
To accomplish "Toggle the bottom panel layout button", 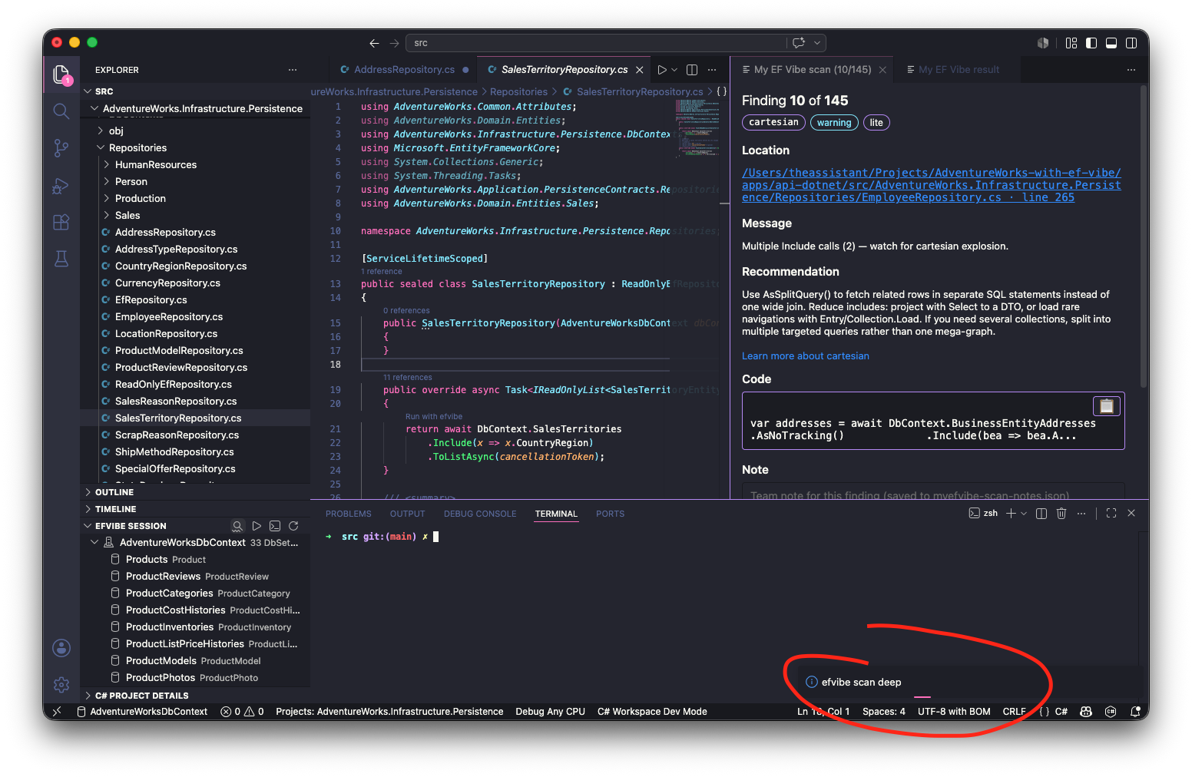I will click(1111, 43).
